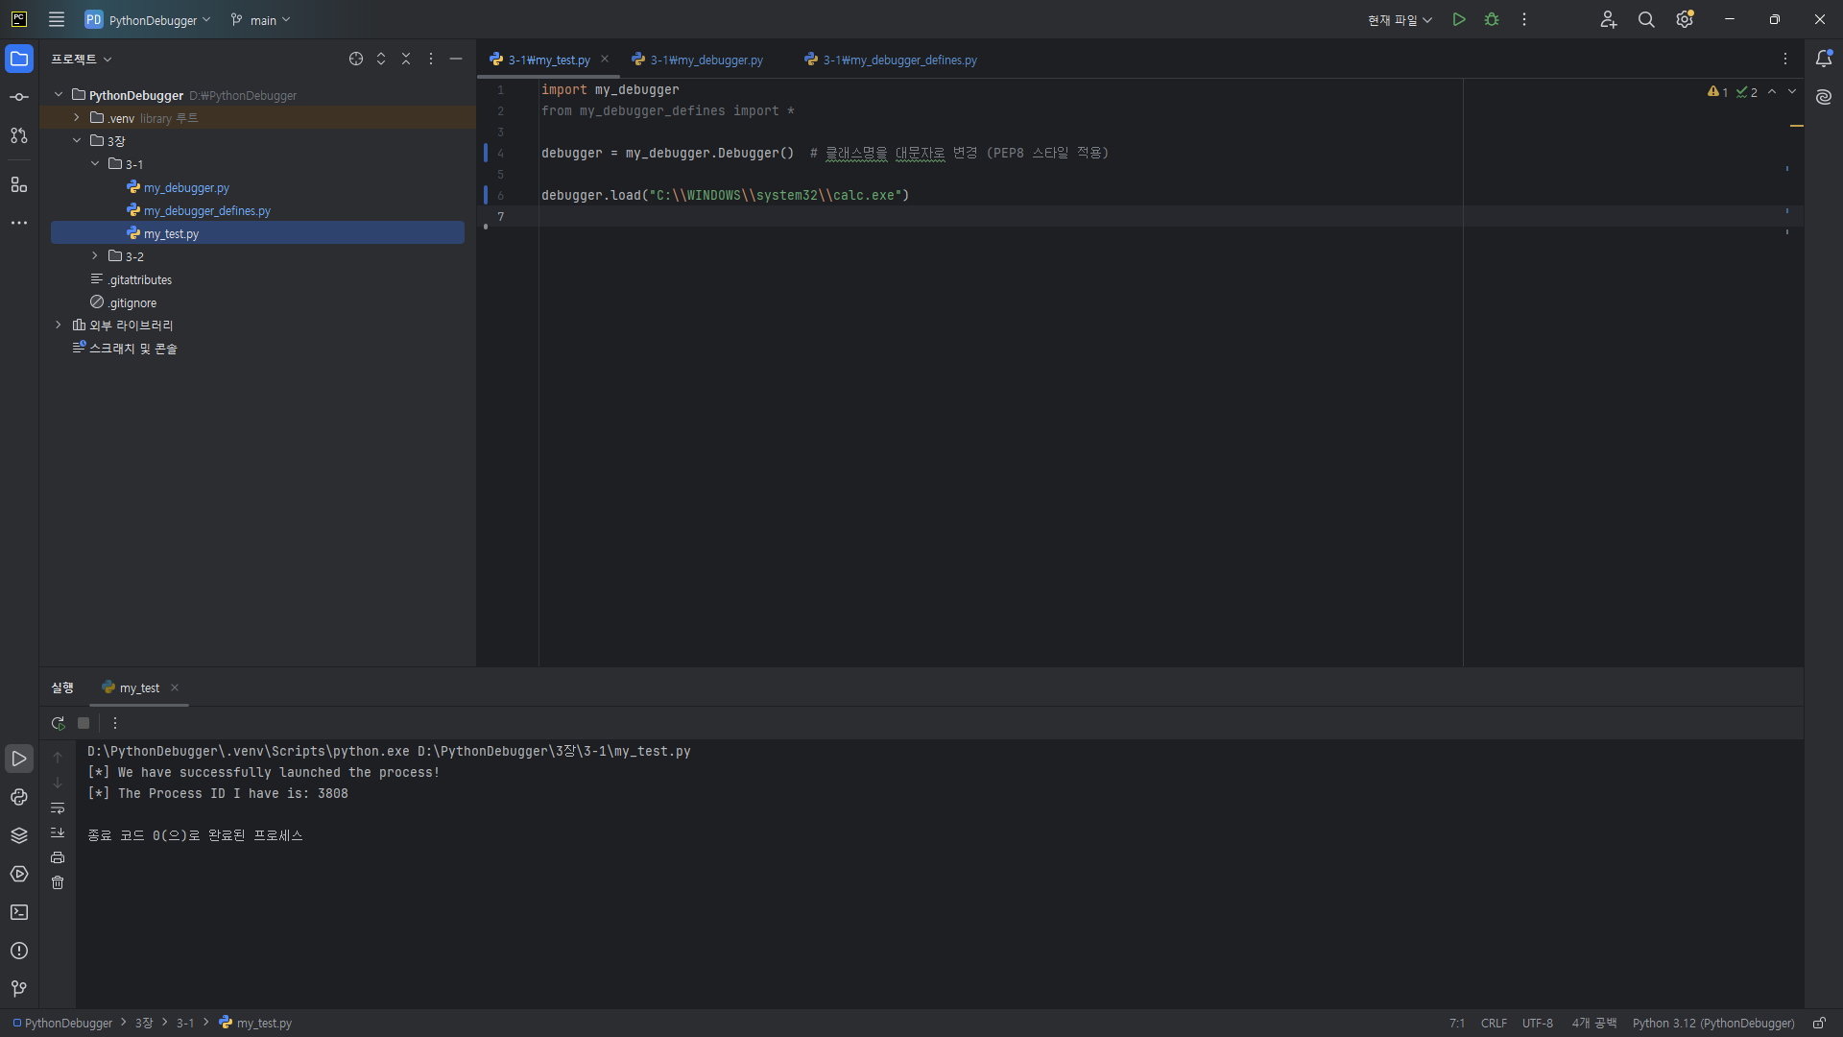1843x1037 pixels.
Task: Switch to the 3-1₩my_debugger.py tab
Action: click(x=706, y=60)
